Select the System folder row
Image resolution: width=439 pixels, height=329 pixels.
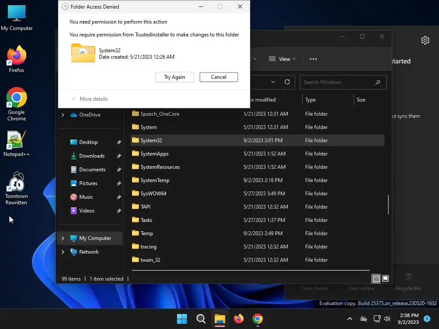257,127
